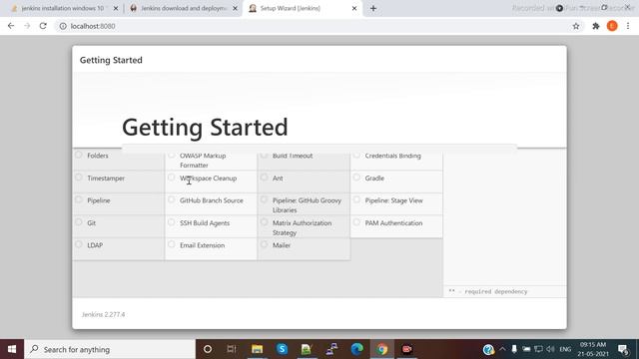Image resolution: width=639 pixels, height=359 pixels.
Task: Open the Chrome extensions puzzle icon
Action: [596, 26]
